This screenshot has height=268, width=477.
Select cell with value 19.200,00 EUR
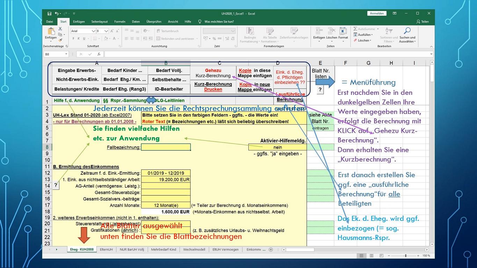[x=166, y=179]
